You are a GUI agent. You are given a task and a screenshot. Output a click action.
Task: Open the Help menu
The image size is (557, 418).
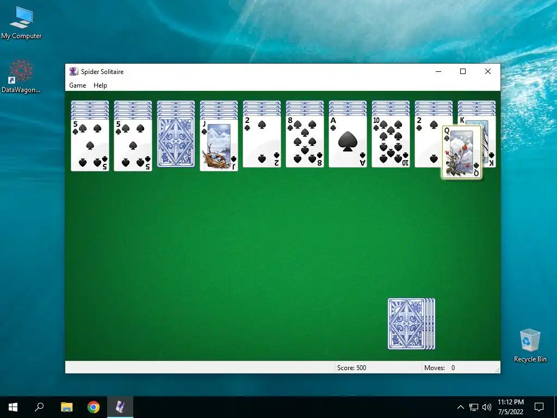pos(100,85)
